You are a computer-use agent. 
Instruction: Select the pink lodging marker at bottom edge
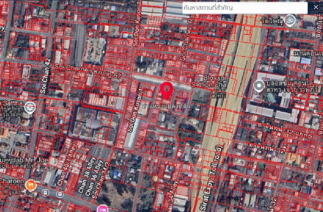103,208
